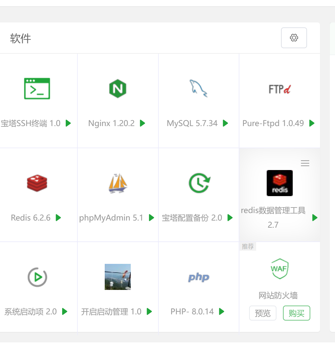This screenshot has height=344, width=335.
Task: Open the 宝塔SSH终端 1.0 label
Action: click(31, 123)
